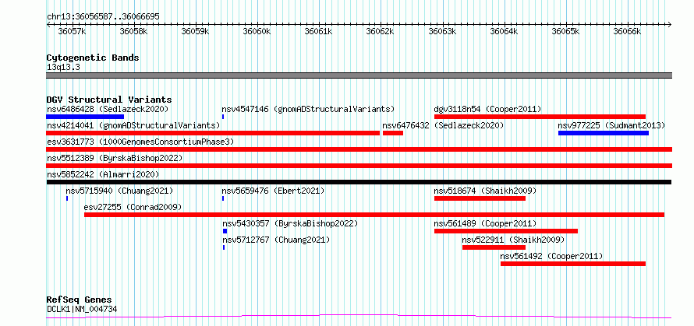Click nsv561489 (Cooper2011) label
The image size is (694, 326).
485,223
